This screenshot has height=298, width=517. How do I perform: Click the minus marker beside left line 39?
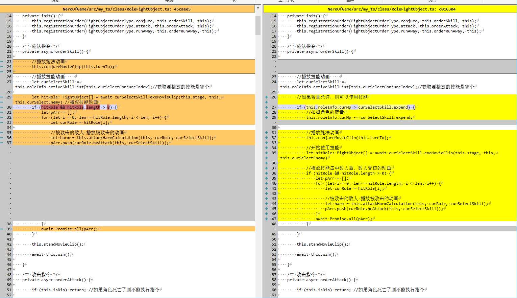pos(2,229)
